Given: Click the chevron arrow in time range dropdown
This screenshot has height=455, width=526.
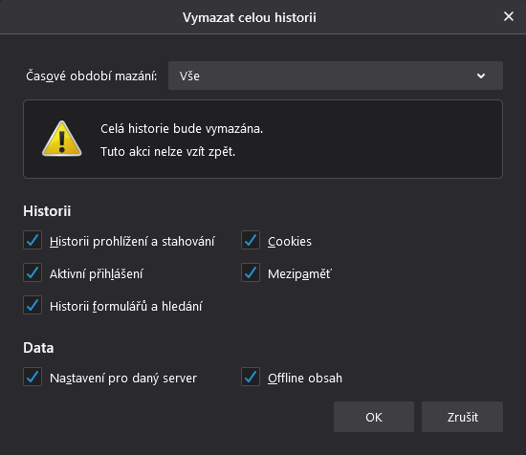Looking at the screenshot, I should tap(481, 76).
